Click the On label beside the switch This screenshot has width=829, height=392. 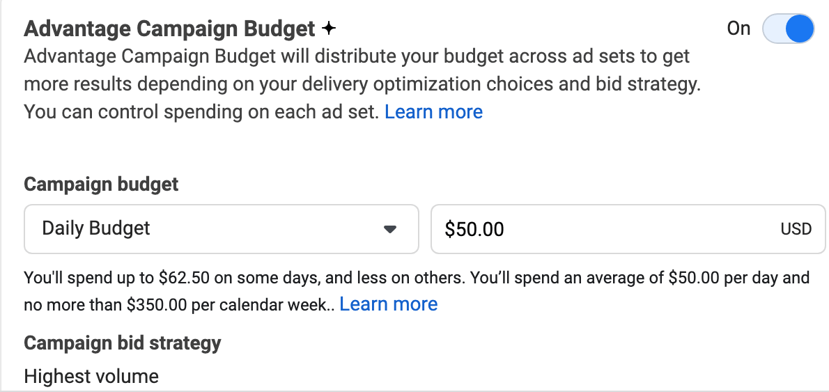point(738,29)
